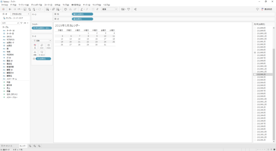This screenshot has height=151, width=276.
Task: Click the swap rows and columns icon
Action: point(65,9)
